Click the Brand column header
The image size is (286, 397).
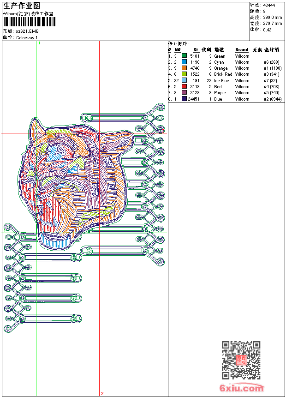(x=241, y=50)
